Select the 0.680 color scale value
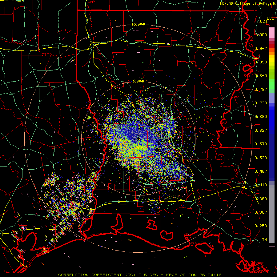The height and width of the screenshot is (277, 277). [261, 117]
